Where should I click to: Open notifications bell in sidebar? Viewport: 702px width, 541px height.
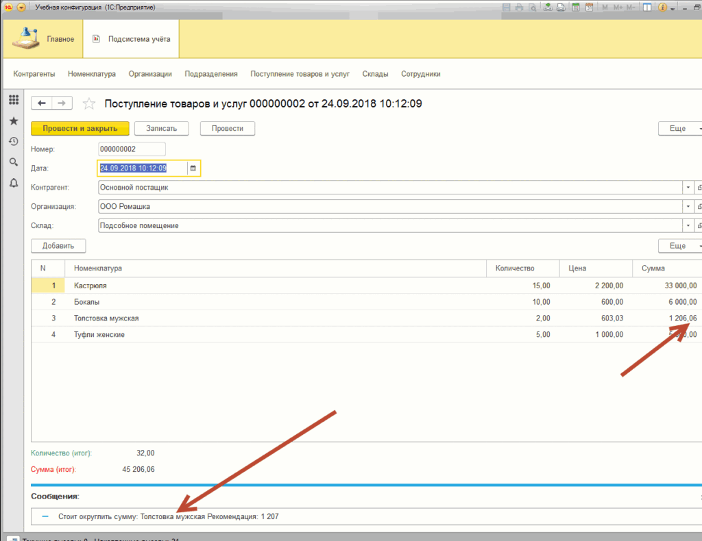[x=13, y=183]
